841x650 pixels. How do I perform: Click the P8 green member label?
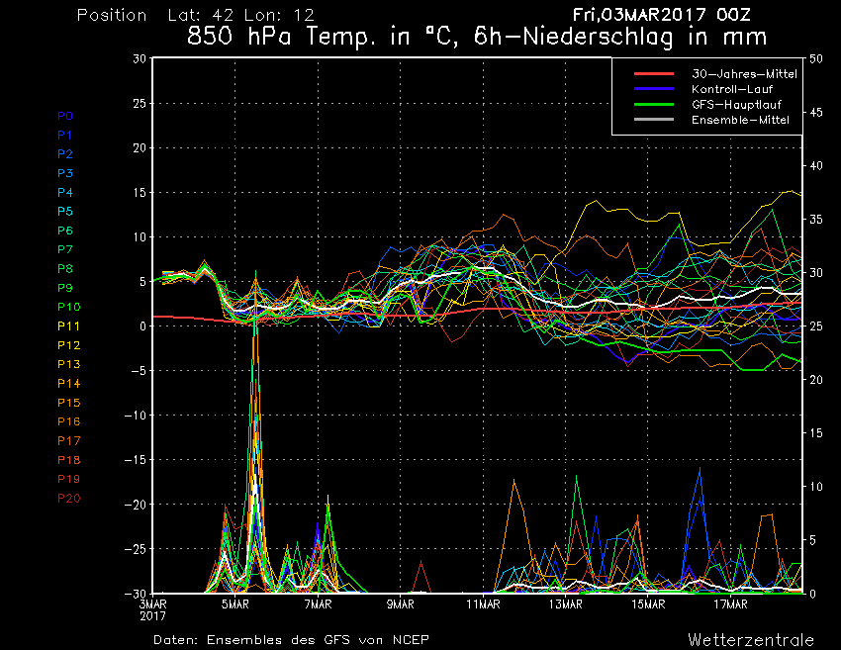[x=65, y=269]
